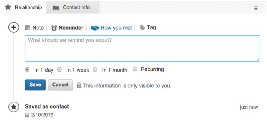Click the Saved as contact entry
Viewport: 267px width, 123px height.
[x=47, y=107]
